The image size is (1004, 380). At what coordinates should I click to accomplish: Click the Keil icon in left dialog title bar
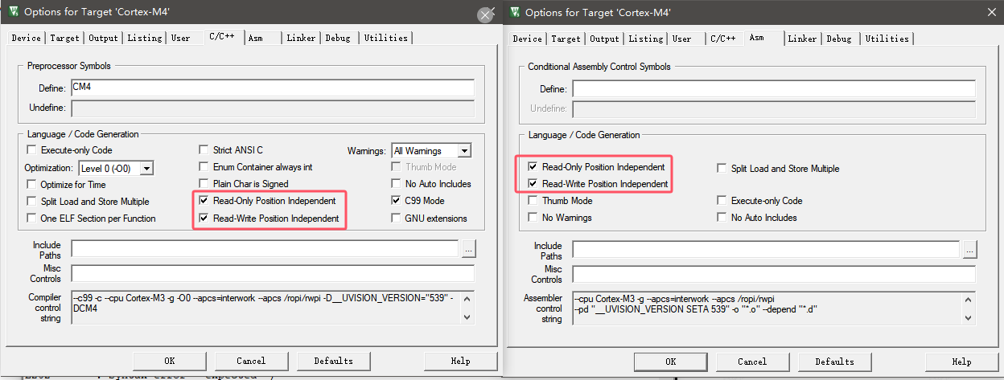click(x=13, y=12)
